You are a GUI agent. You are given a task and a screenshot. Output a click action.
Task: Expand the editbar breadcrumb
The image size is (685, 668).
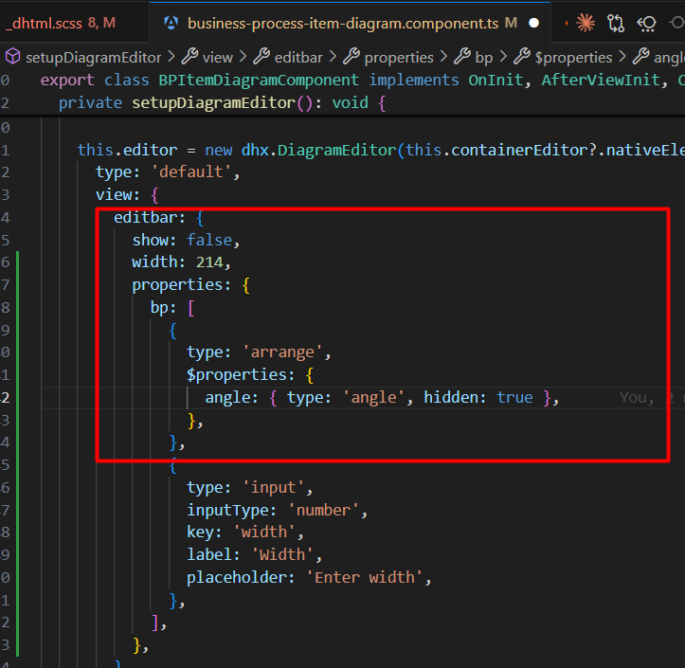300,57
